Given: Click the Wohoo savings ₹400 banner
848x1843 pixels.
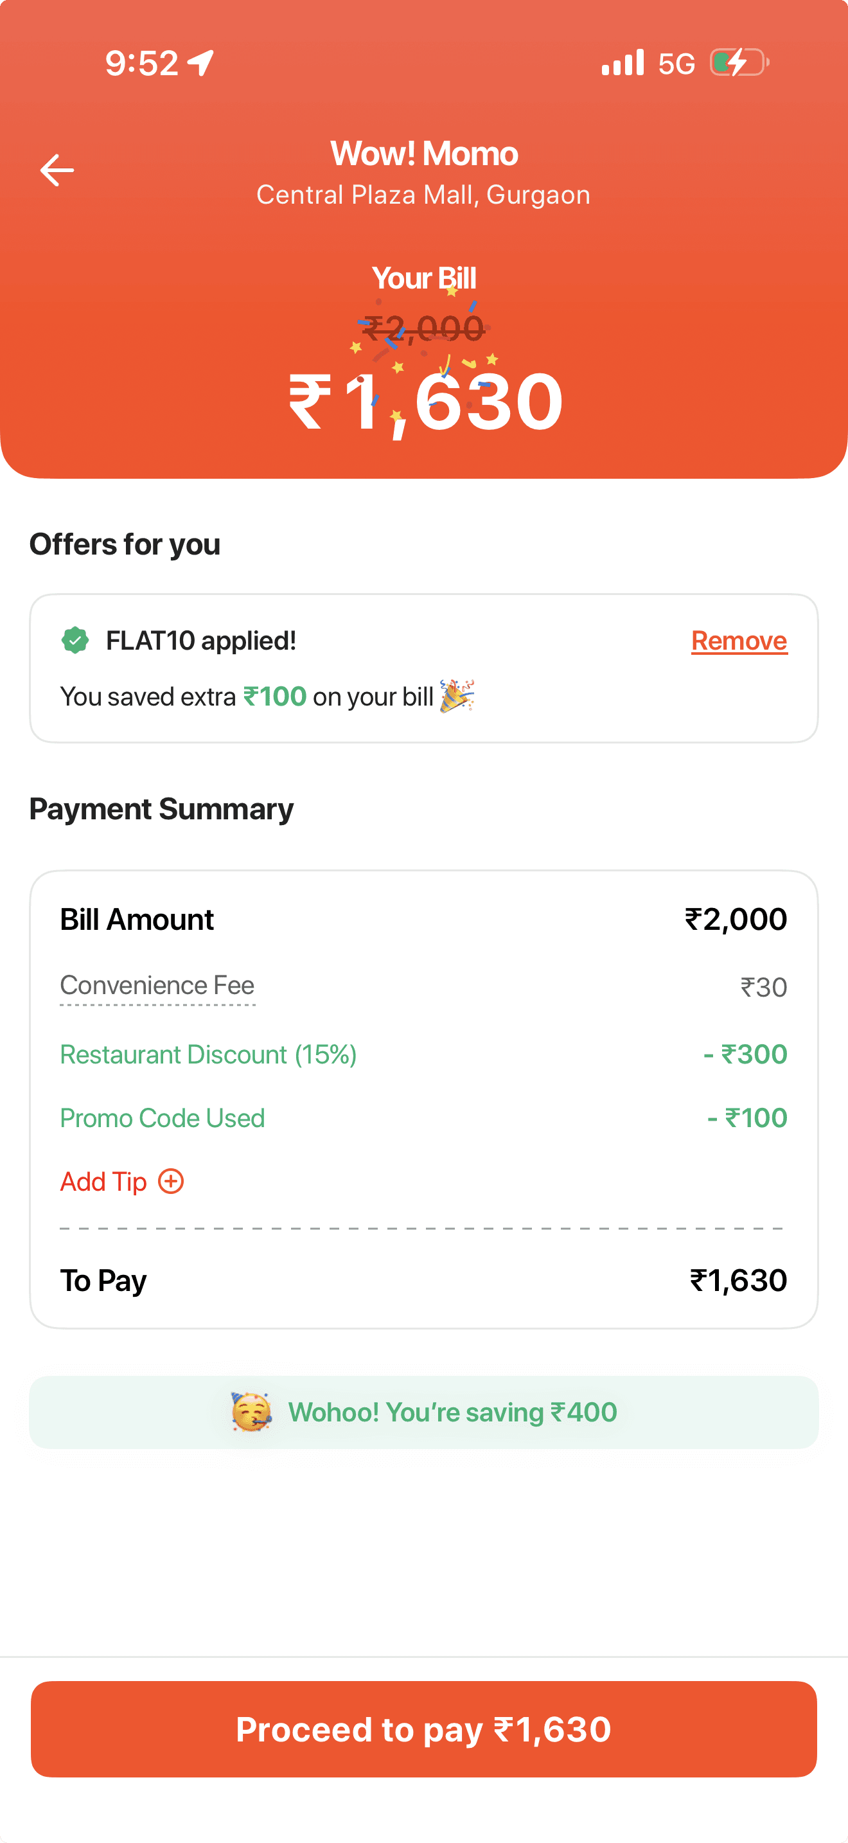Looking at the screenshot, I should [424, 1412].
